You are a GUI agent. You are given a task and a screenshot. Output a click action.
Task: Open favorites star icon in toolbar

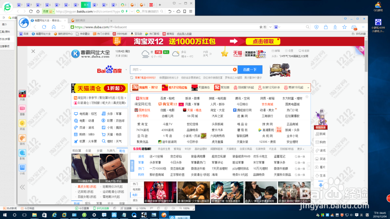(x=344, y=27)
